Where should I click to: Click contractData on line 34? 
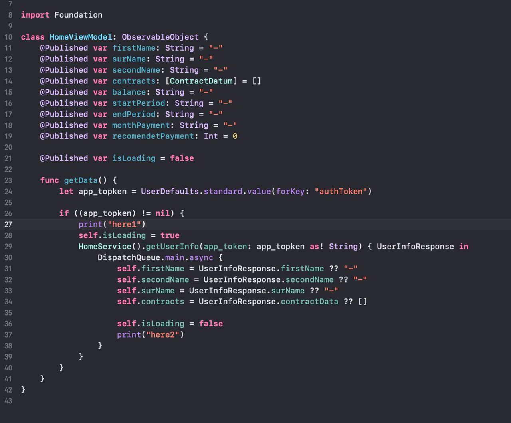click(309, 302)
